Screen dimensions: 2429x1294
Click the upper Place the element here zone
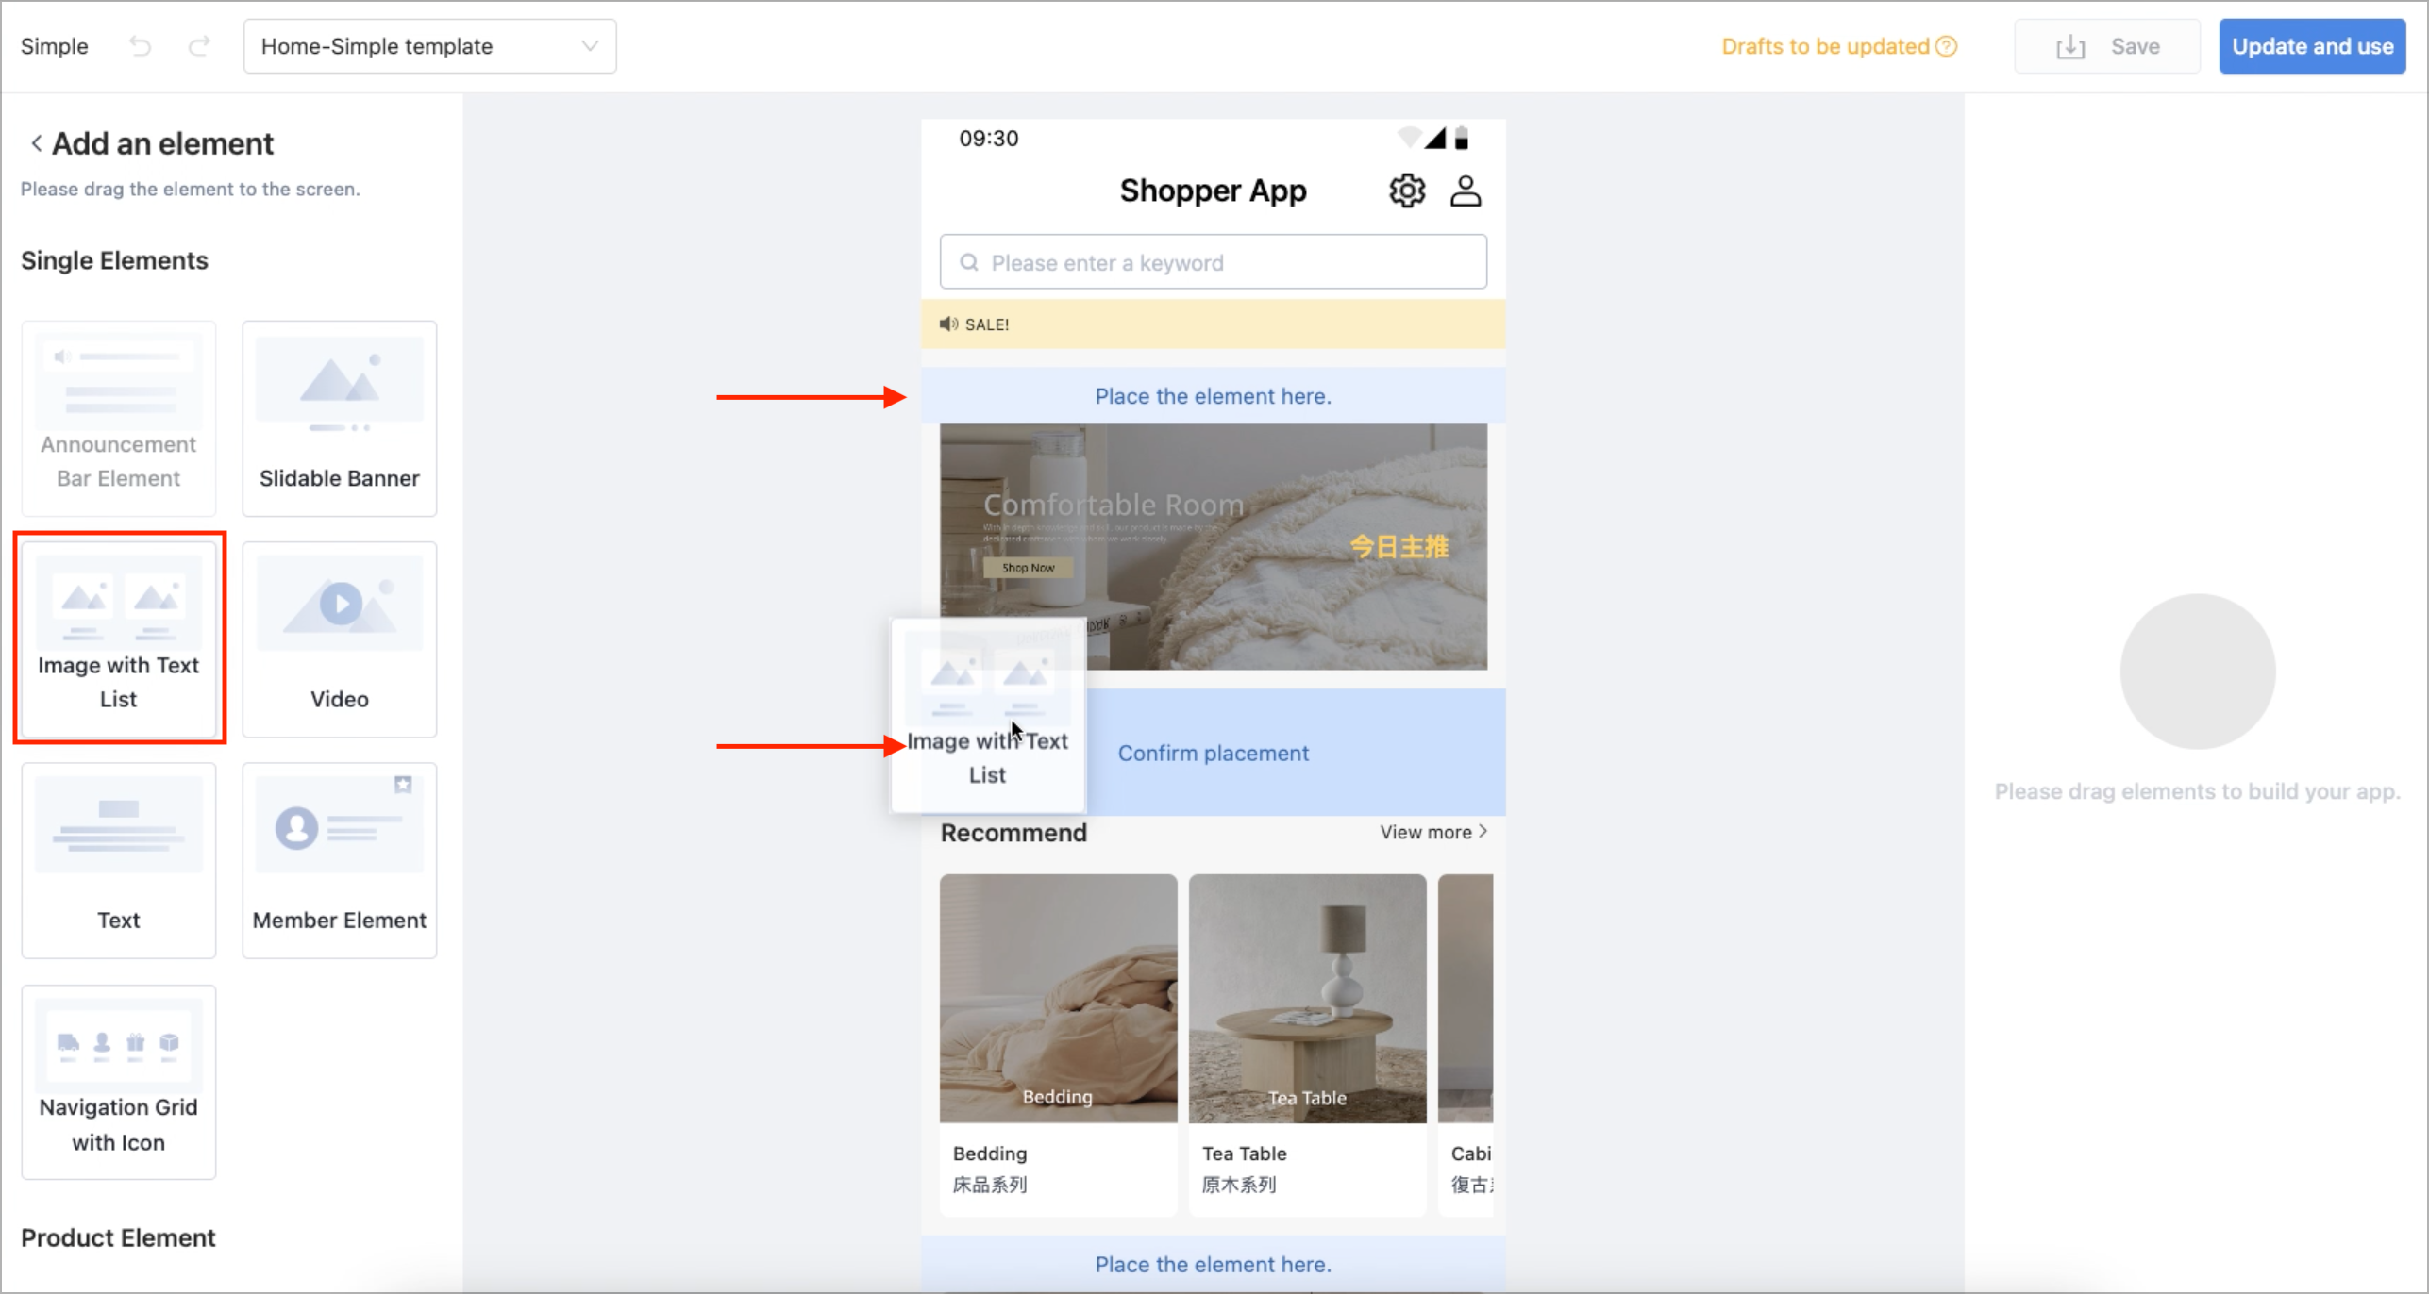[1214, 396]
